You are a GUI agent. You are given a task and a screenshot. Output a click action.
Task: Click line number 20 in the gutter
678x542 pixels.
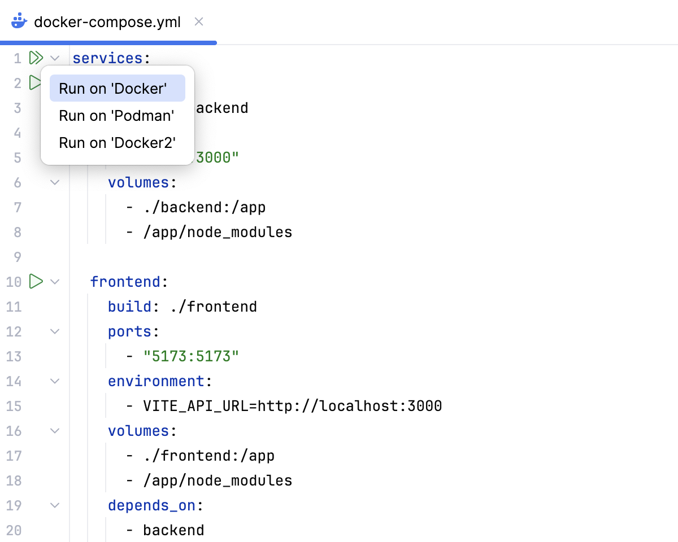tap(14, 530)
